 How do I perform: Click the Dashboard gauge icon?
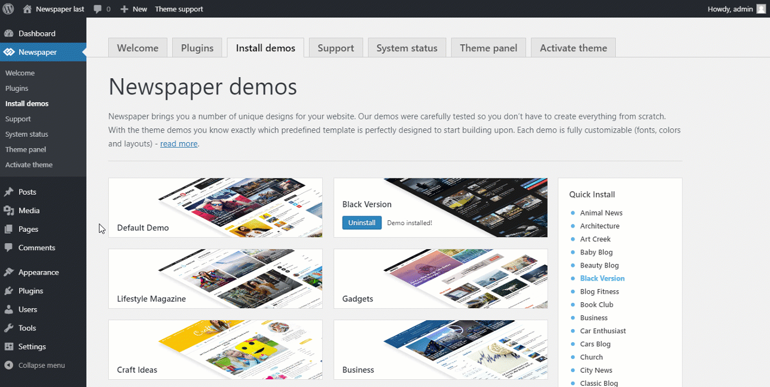(9, 33)
